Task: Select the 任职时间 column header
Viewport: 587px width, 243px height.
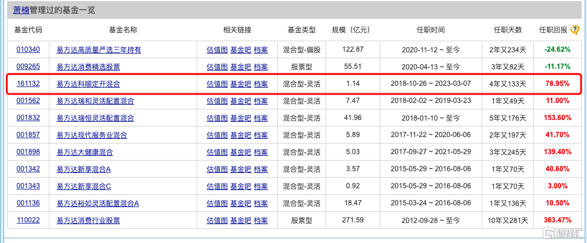Action: (430, 30)
